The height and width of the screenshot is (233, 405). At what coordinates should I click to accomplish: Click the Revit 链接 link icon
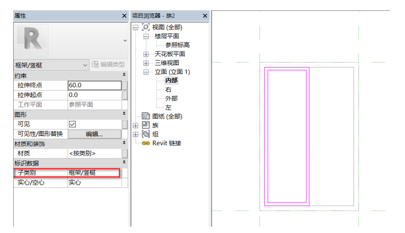click(x=146, y=143)
